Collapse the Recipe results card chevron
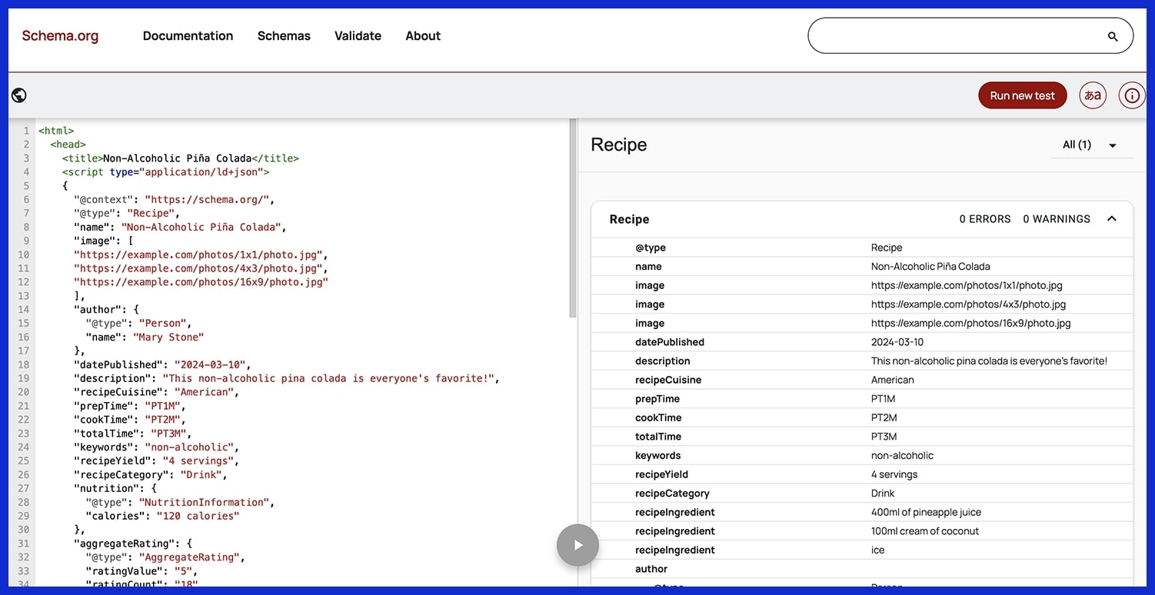 [x=1111, y=219]
